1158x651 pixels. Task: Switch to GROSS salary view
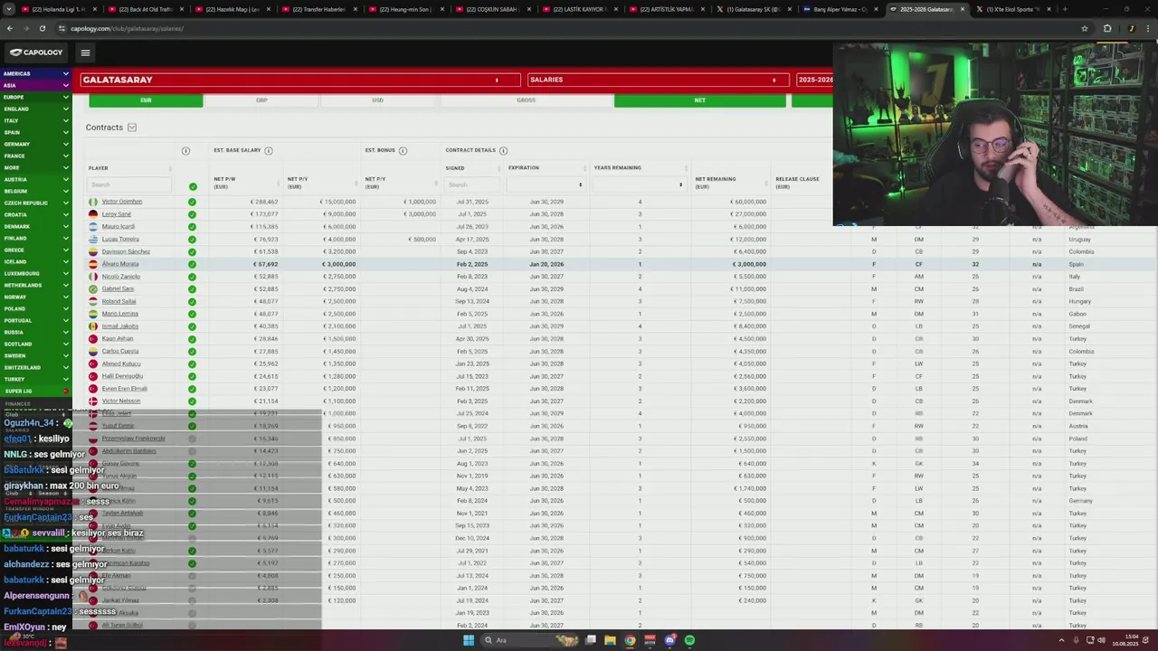click(526, 100)
